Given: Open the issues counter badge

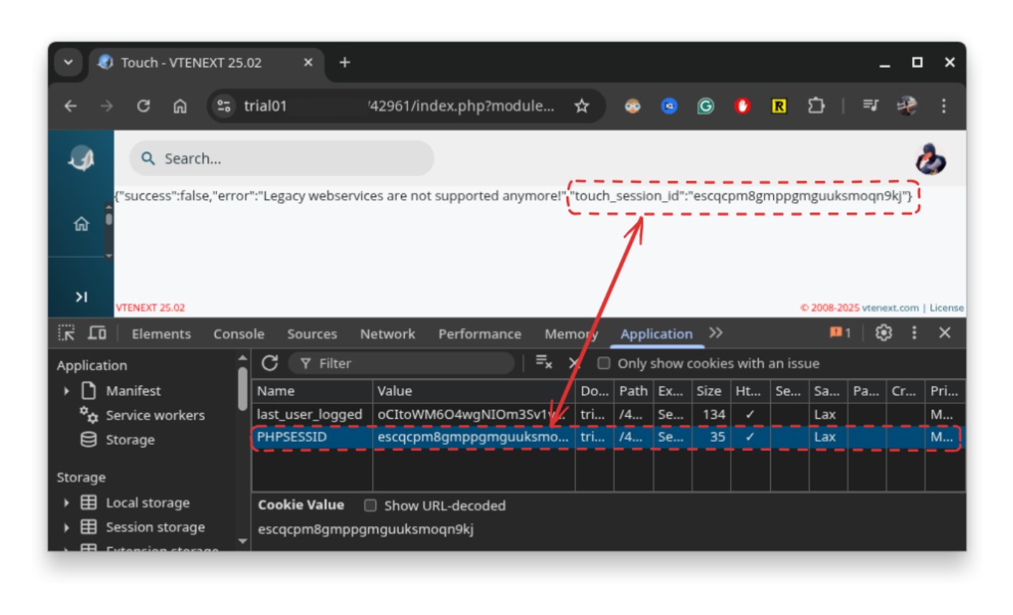Looking at the screenshot, I should click(x=840, y=333).
